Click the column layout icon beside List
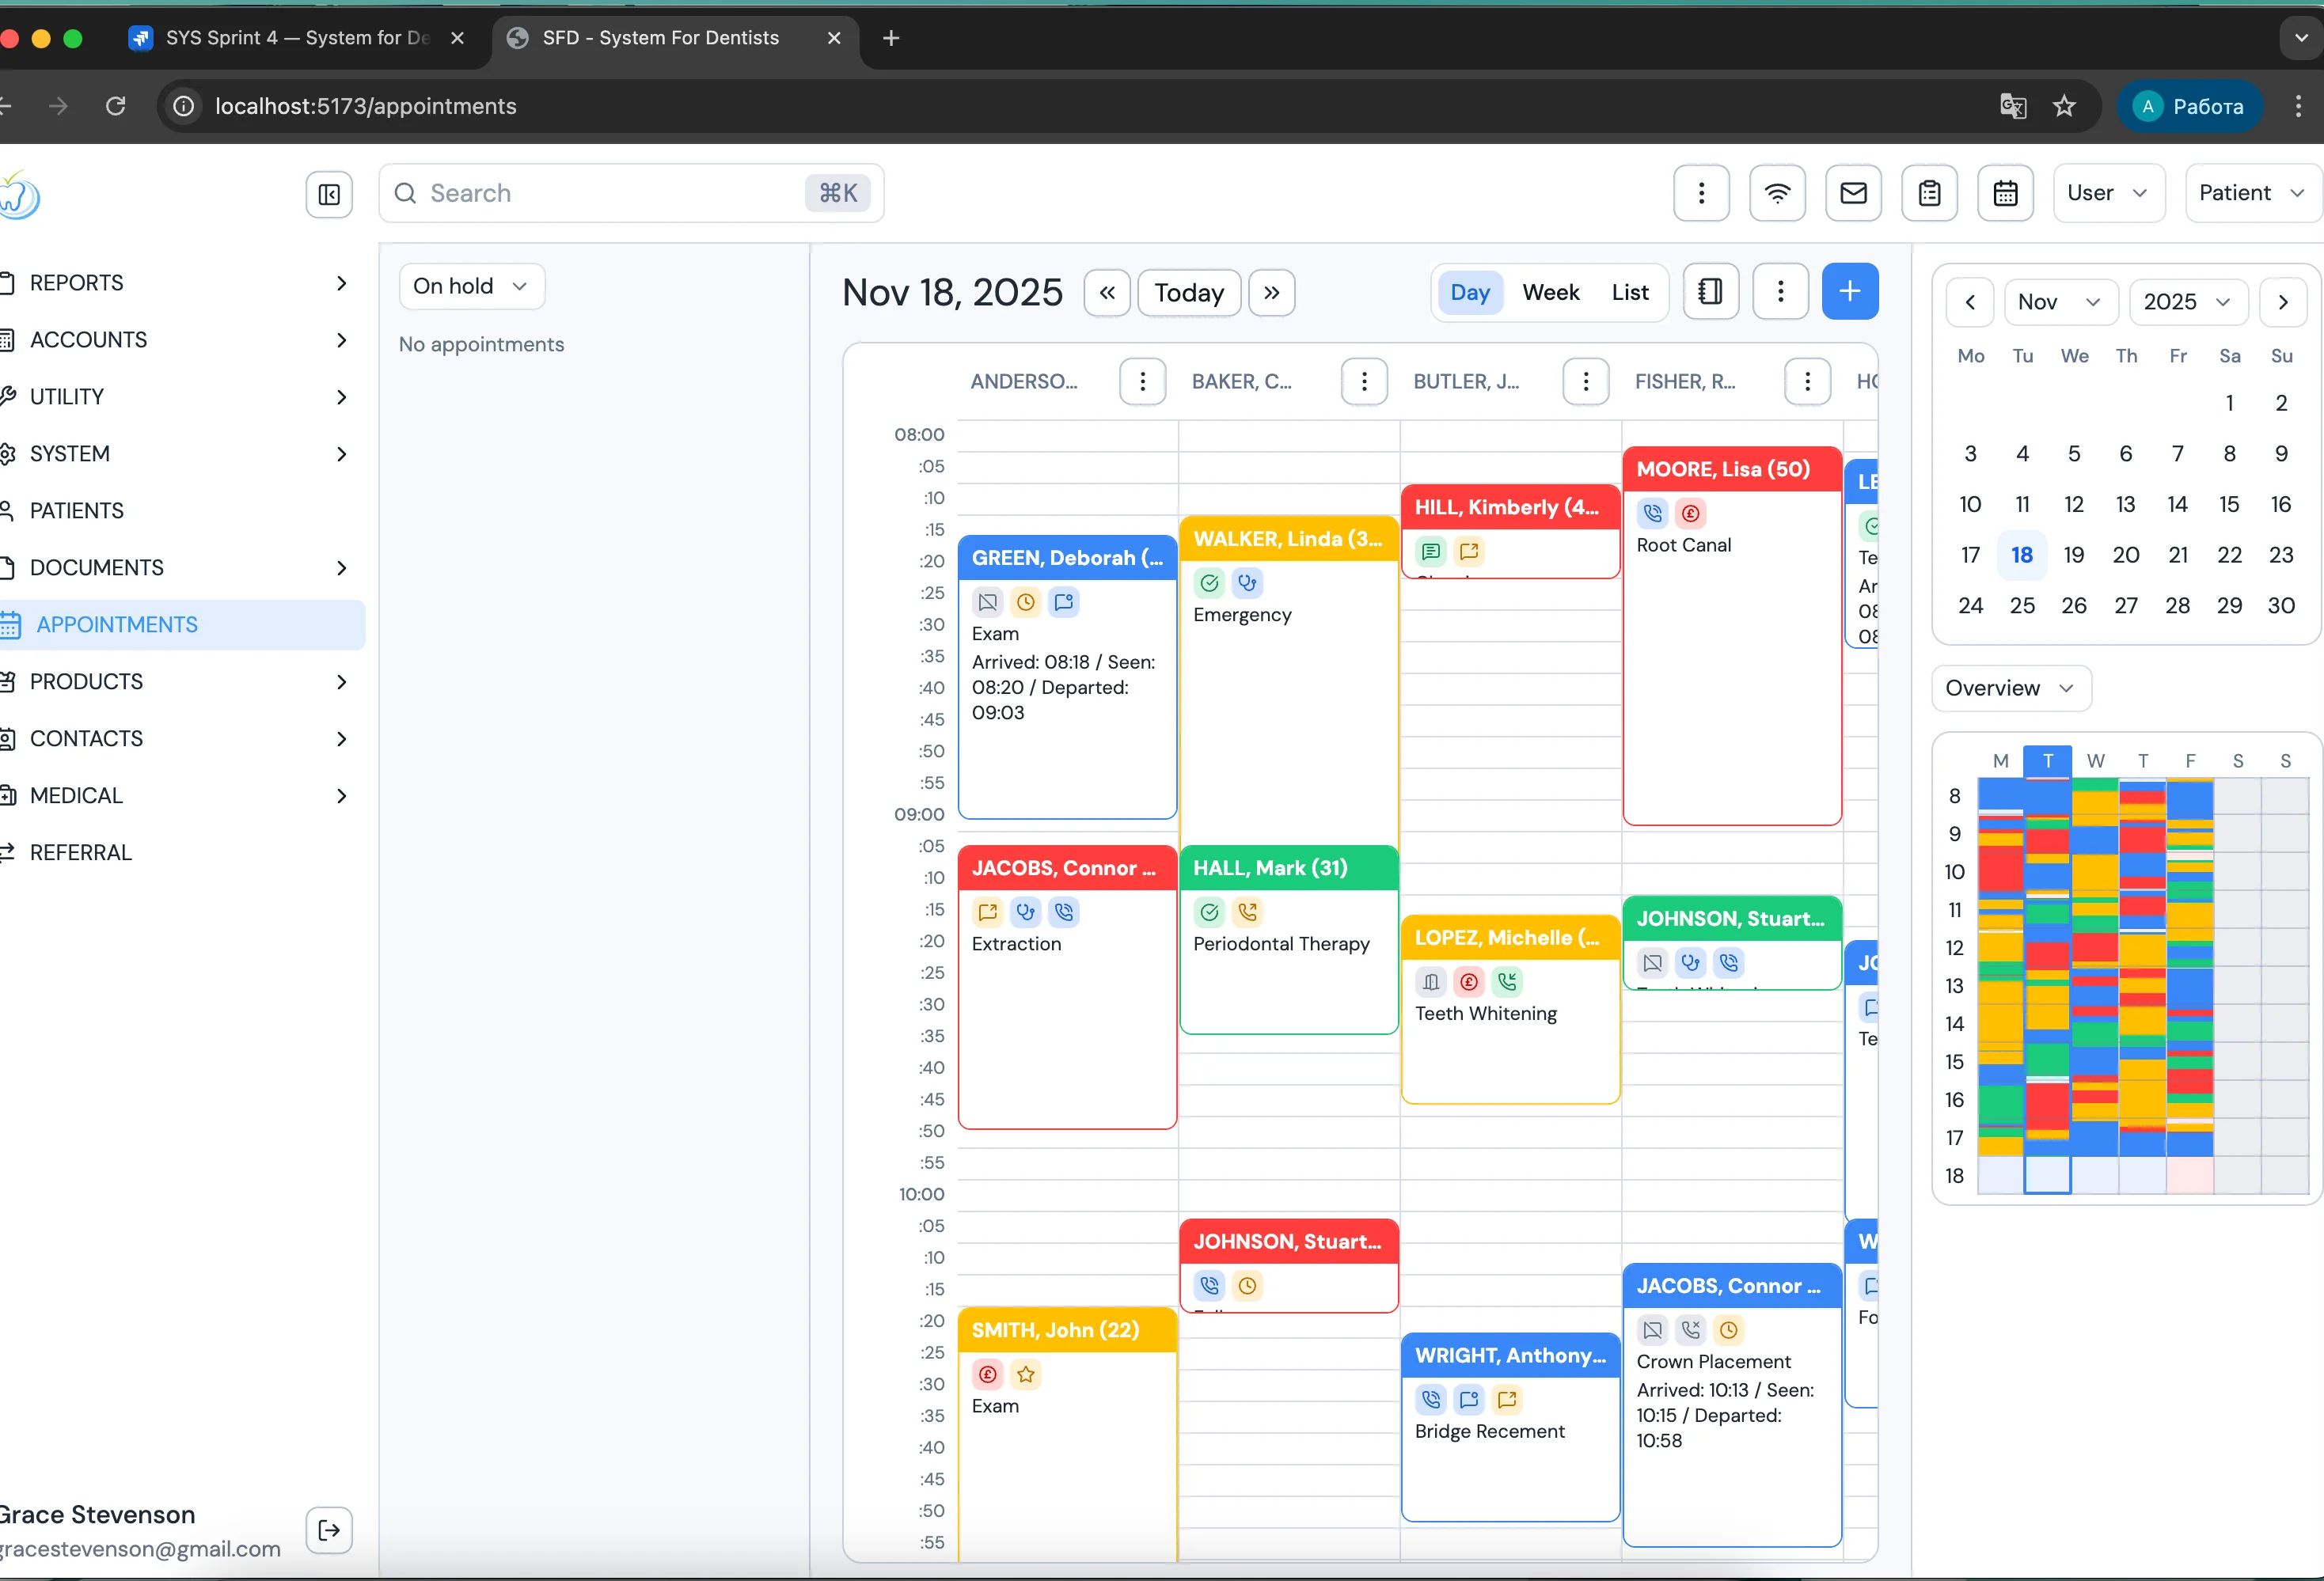 point(1710,292)
